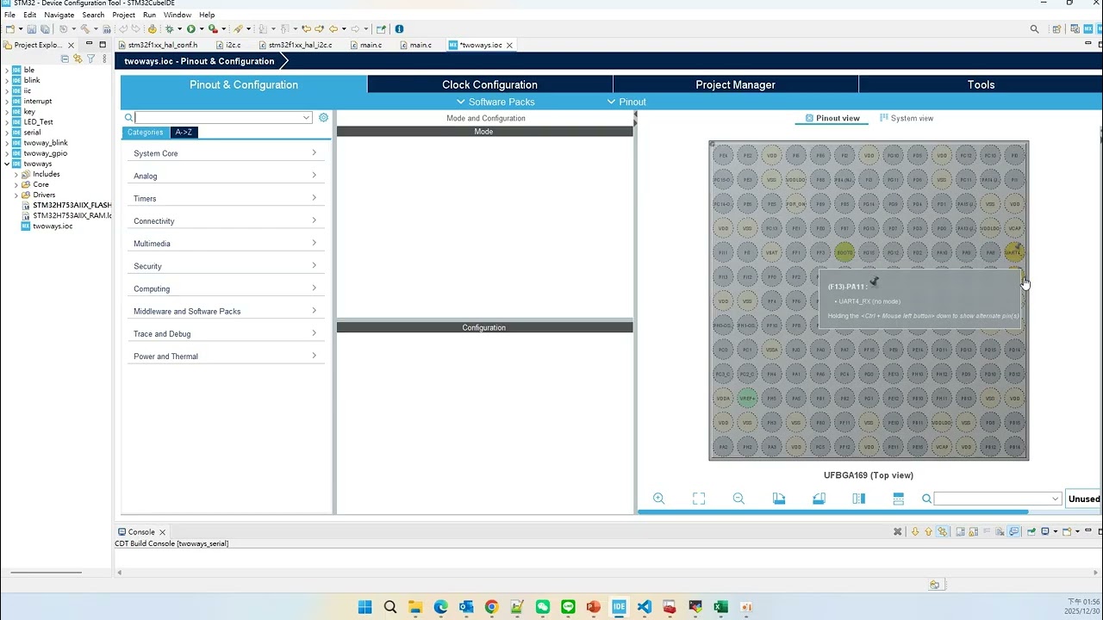Viewport: 1103px width, 620px height.
Task: Open Software Packs dropdown
Action: pos(495,102)
